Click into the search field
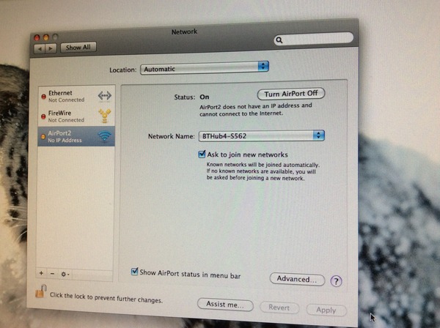This screenshot has width=440, height=328. pos(313,39)
